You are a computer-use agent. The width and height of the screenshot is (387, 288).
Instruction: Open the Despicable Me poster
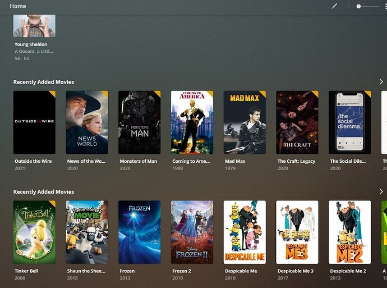[245, 232]
